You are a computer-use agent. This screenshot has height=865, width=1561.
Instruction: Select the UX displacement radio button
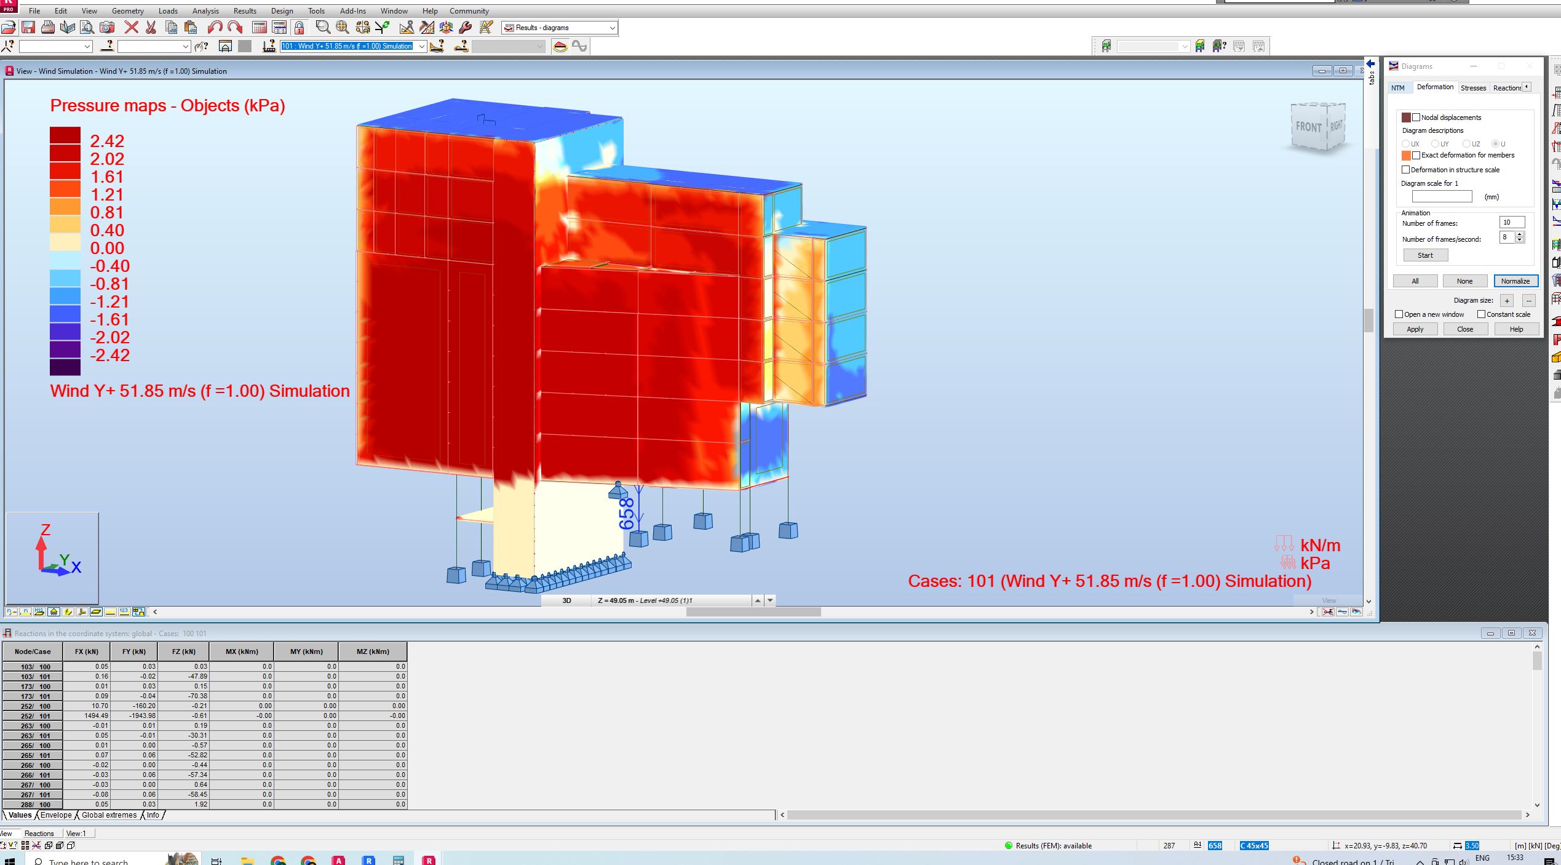tap(1407, 143)
